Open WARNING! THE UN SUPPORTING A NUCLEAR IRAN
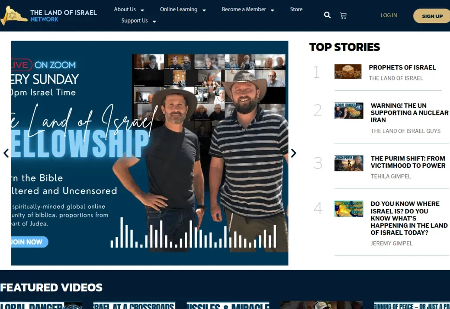Image resolution: width=450 pixels, height=309 pixels. [x=409, y=113]
